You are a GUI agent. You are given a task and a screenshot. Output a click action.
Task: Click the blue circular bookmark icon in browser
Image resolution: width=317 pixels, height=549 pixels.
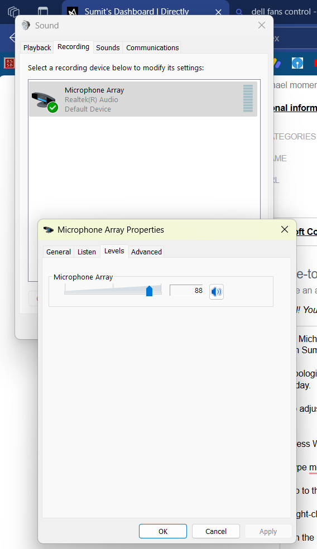tap(297, 63)
